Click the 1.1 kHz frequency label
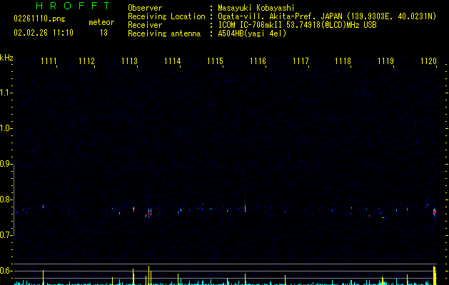449x285 pixels. pos(6,93)
